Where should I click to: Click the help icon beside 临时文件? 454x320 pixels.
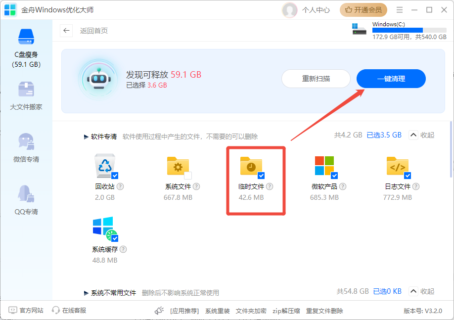tap(270, 186)
